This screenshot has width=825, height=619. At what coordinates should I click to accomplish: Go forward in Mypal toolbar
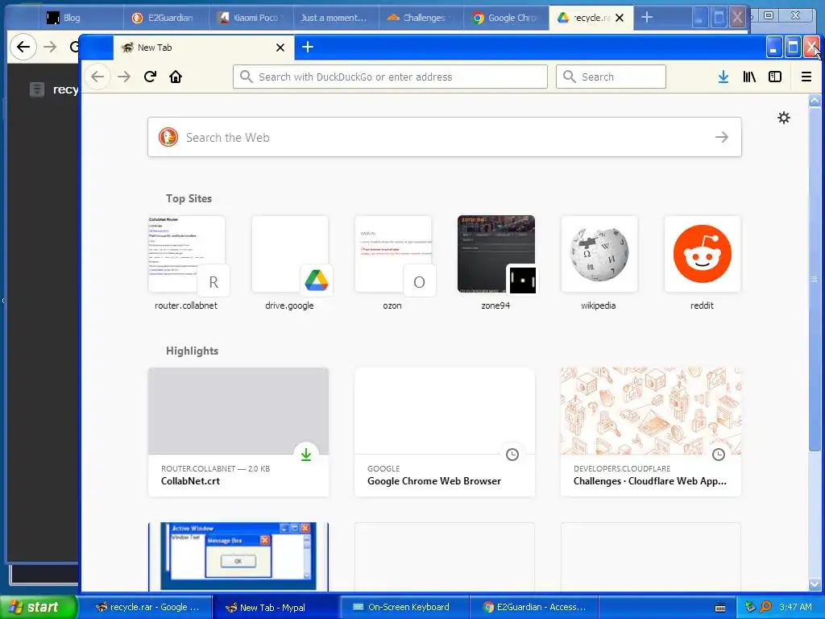click(x=124, y=77)
